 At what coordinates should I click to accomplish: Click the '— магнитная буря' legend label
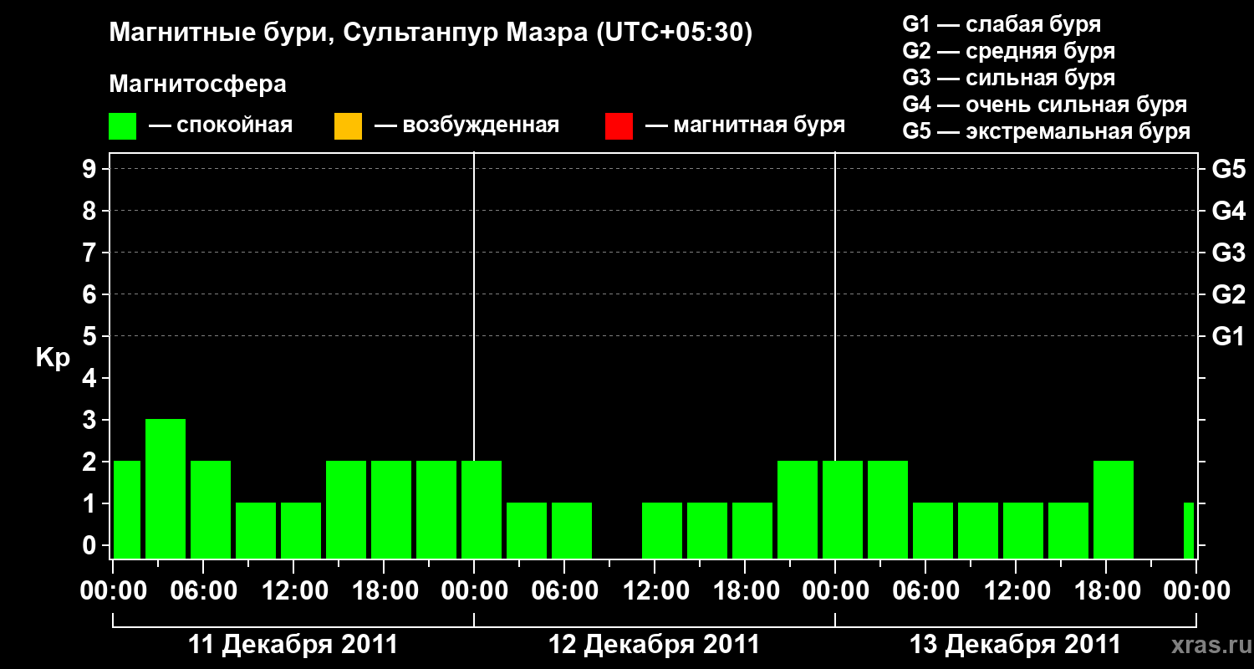pos(746,126)
